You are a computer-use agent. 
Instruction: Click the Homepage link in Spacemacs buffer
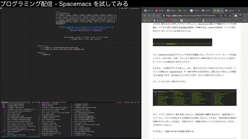67,27
